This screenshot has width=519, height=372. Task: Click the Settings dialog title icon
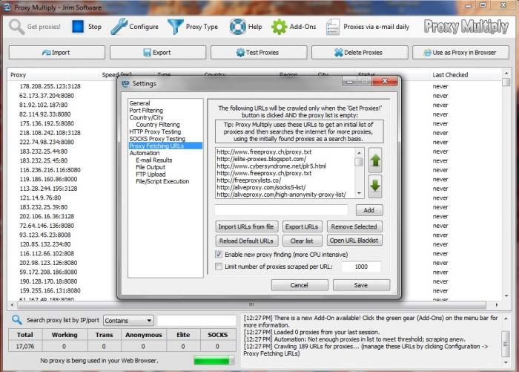125,84
